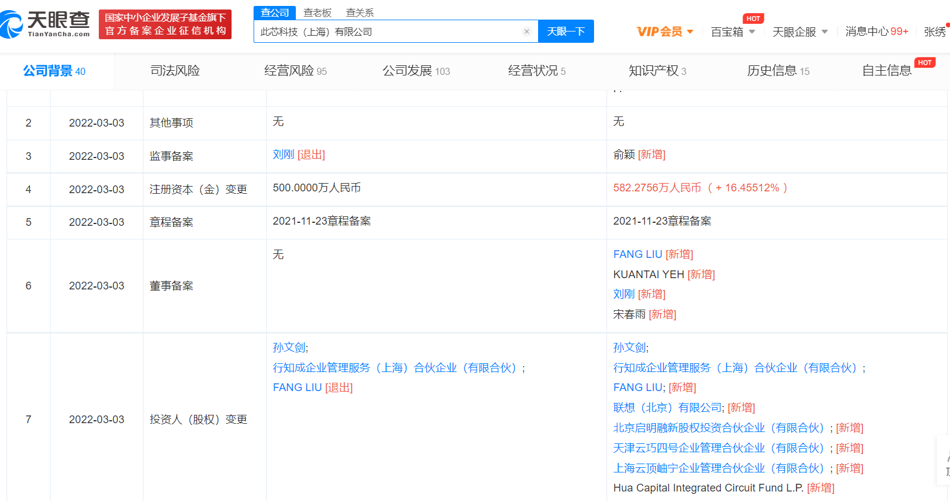950x501 pixels.
Task: Open the 经营状况 tab
Action: 537,71
